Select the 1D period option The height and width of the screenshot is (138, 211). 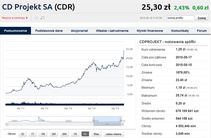[x=22, y=134]
